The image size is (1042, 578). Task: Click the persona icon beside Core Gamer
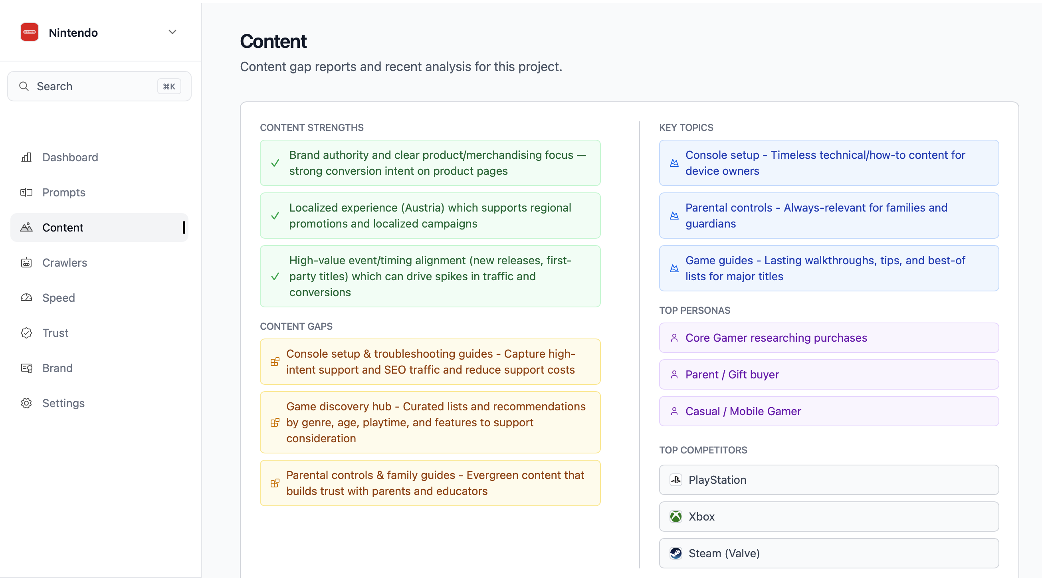(x=674, y=338)
